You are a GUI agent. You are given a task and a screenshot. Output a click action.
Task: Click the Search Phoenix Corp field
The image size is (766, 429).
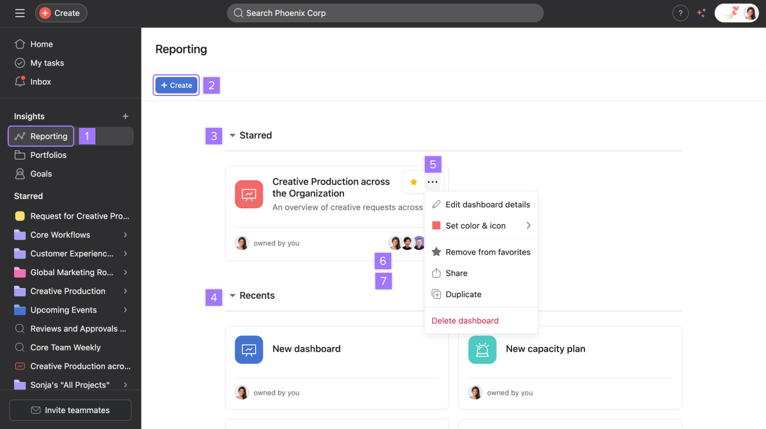385,12
